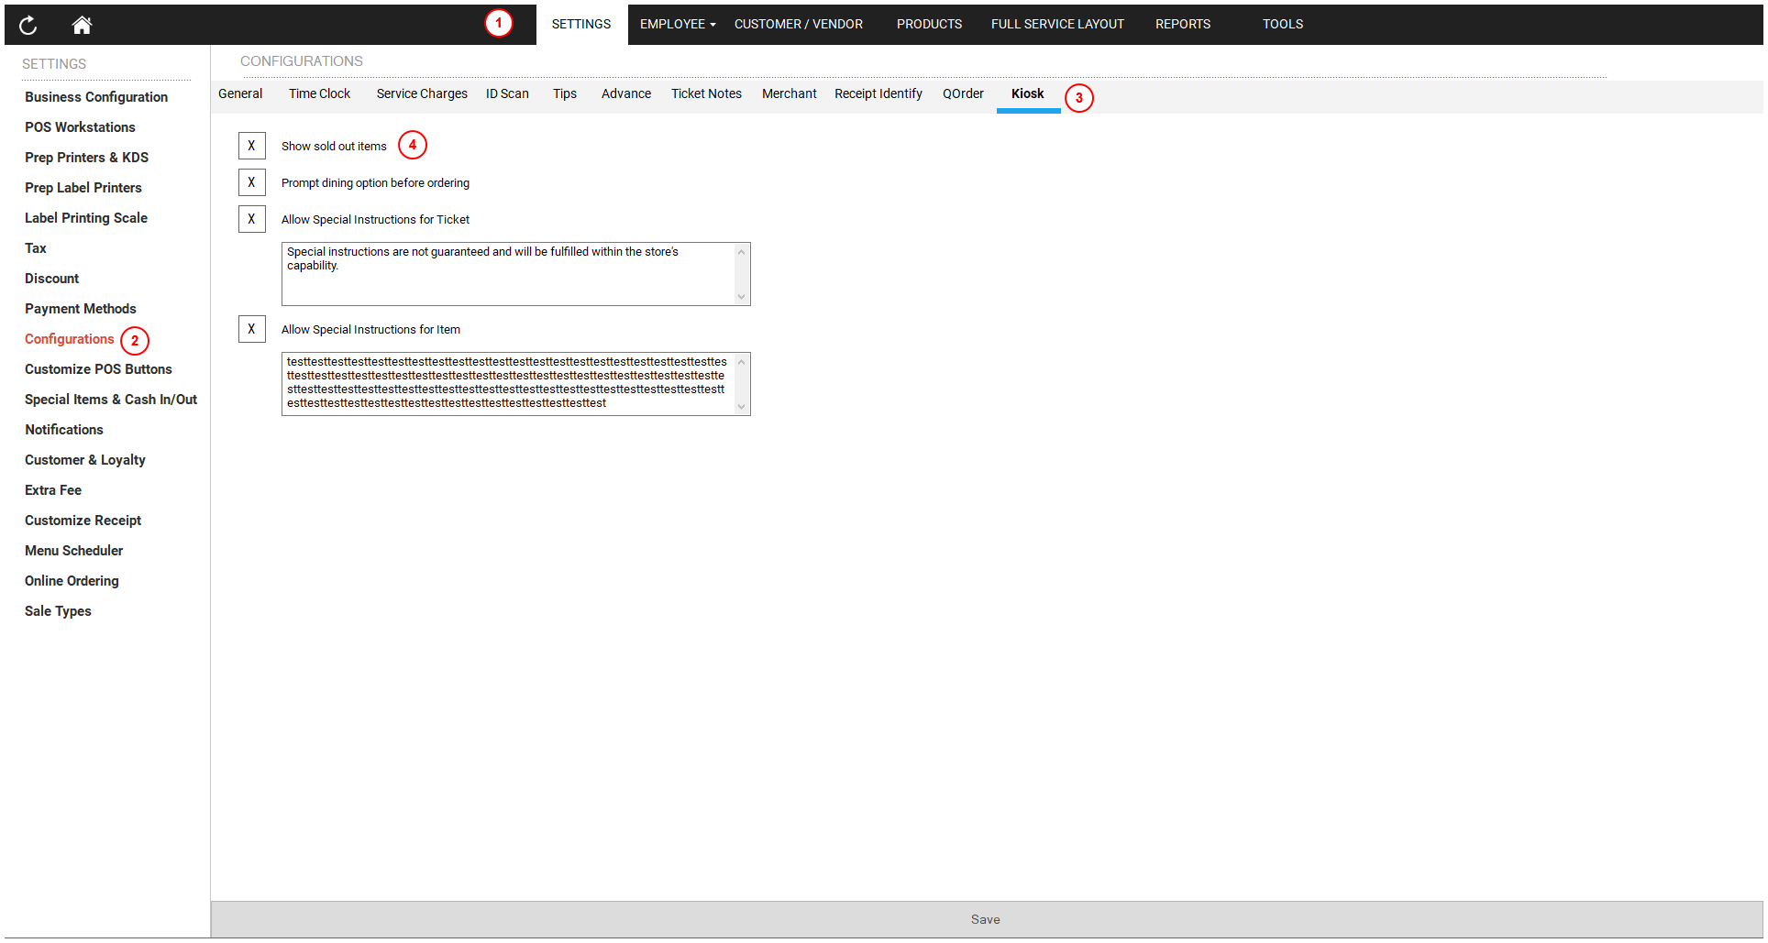Viewport: 1768px width, 943px height.
Task: Open the Products menu
Action: click(928, 24)
